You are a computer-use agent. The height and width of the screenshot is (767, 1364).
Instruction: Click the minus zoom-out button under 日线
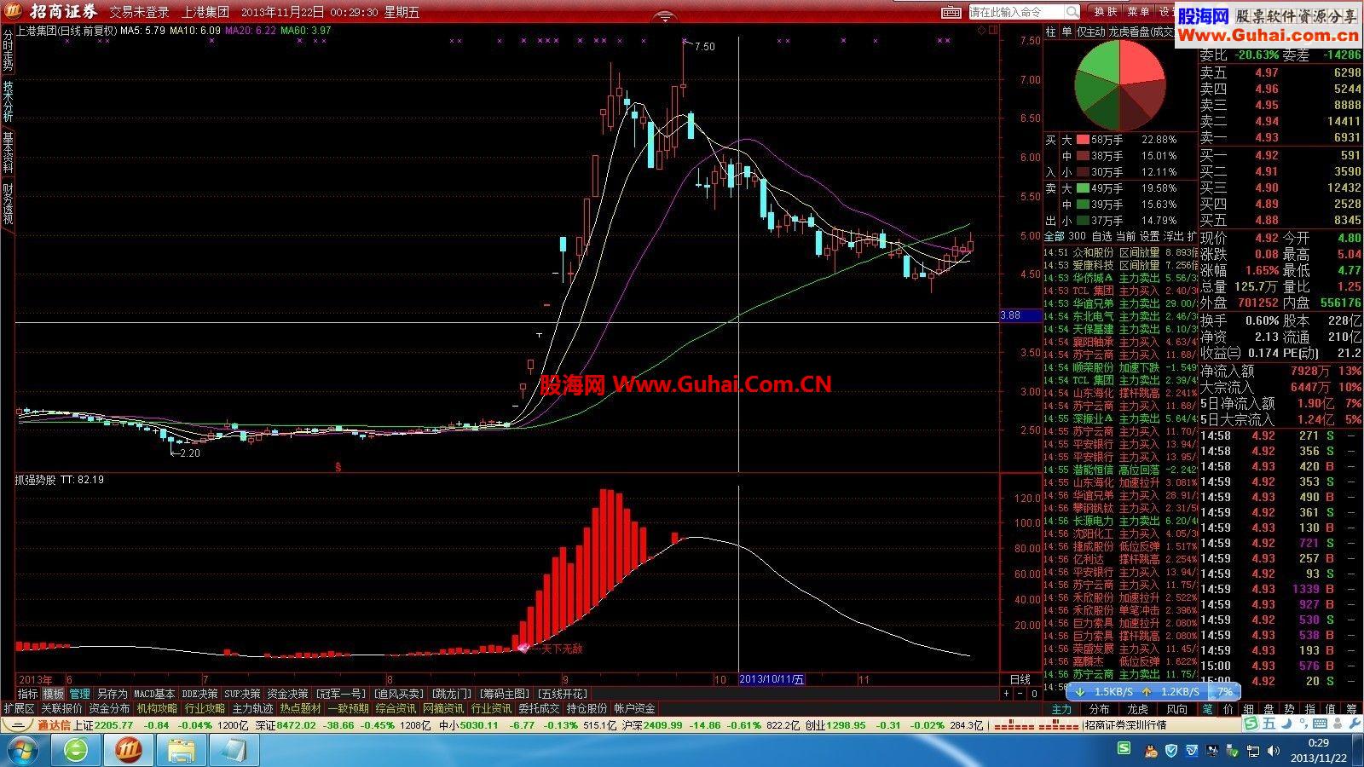coord(1020,694)
